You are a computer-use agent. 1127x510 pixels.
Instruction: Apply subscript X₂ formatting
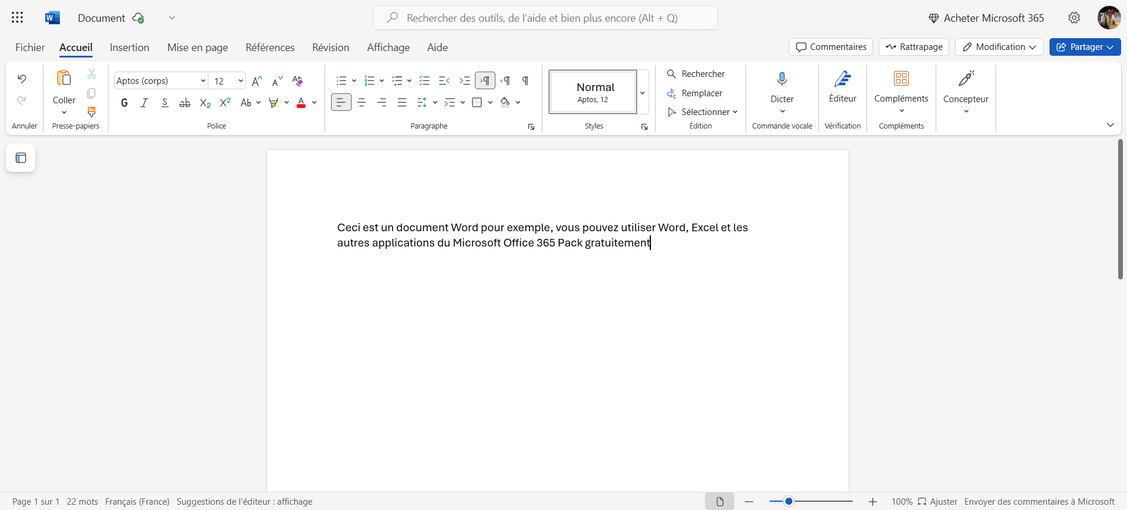tap(205, 103)
